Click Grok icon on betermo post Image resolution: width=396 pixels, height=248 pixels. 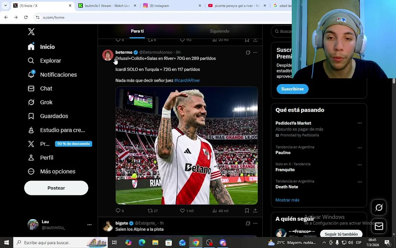248,52
